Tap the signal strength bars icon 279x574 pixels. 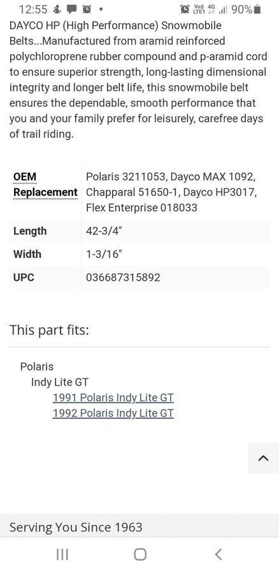(x=223, y=10)
